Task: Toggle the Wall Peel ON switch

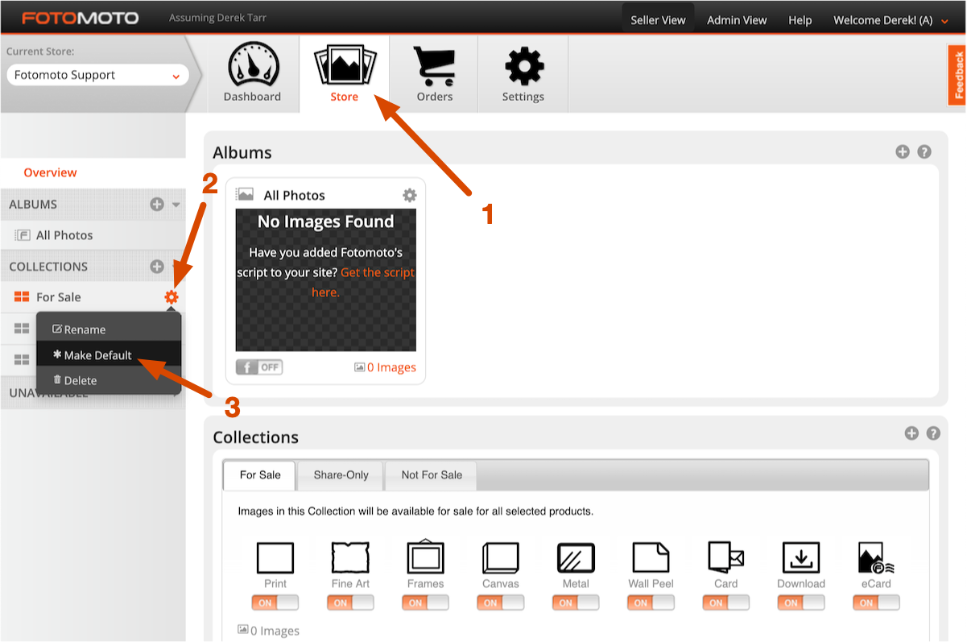Action: pyautogui.click(x=651, y=603)
